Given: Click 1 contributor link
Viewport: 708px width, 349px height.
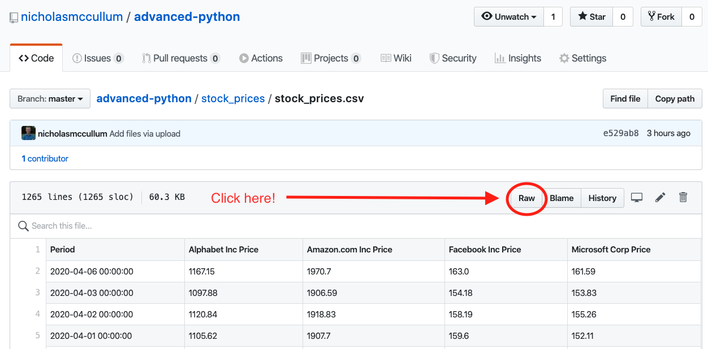Looking at the screenshot, I should coord(45,159).
